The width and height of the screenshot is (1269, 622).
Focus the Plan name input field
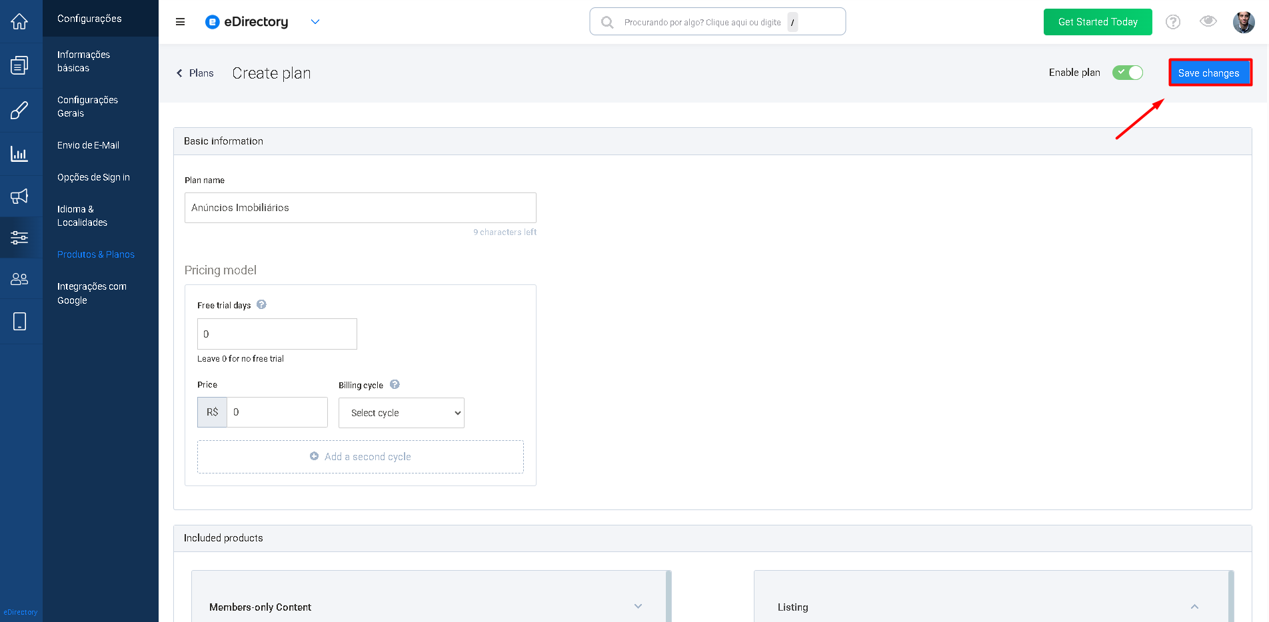[x=361, y=208]
